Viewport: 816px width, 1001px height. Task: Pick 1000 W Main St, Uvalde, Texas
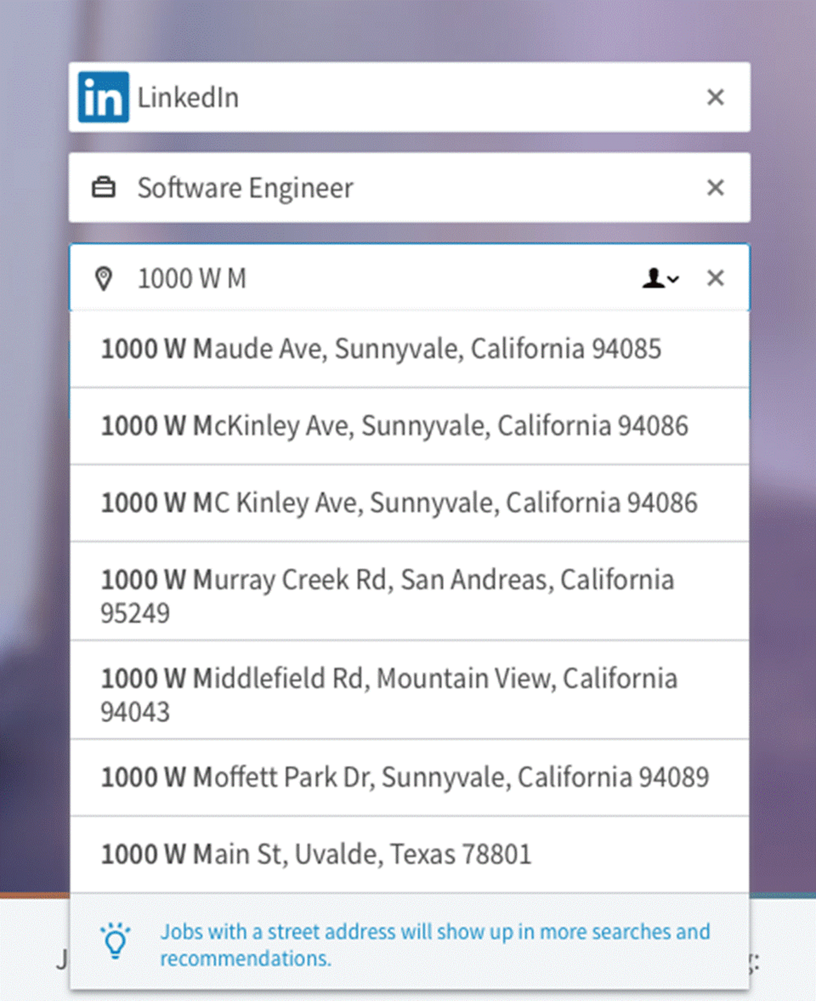tap(409, 854)
